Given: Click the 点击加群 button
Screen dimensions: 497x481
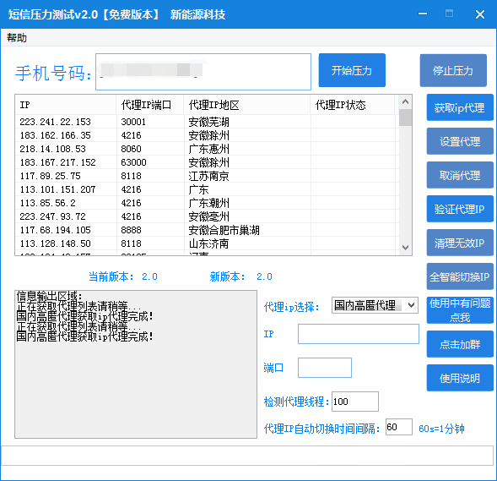Looking at the screenshot, I should click(460, 344).
